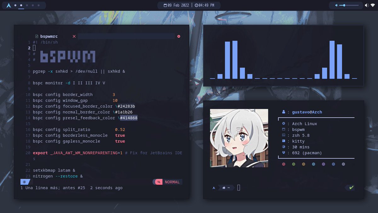Click the green checkmark status in the kitty prompt
This screenshot has width=378, height=213.
pos(351,188)
